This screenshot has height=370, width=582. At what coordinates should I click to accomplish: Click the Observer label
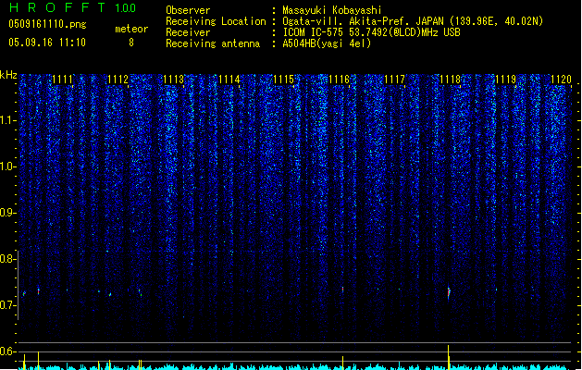coord(188,10)
